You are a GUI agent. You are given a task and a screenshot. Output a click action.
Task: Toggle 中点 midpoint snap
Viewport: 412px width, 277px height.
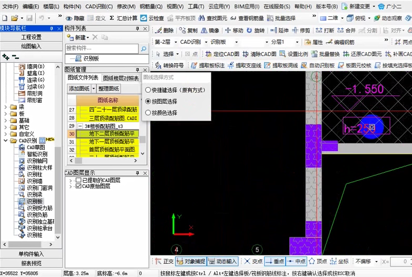pos(296,261)
